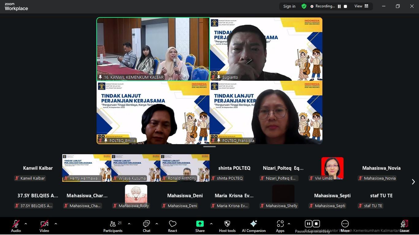This screenshot has width=419, height=235.
Task: Click the Sign in button
Action: click(289, 6)
